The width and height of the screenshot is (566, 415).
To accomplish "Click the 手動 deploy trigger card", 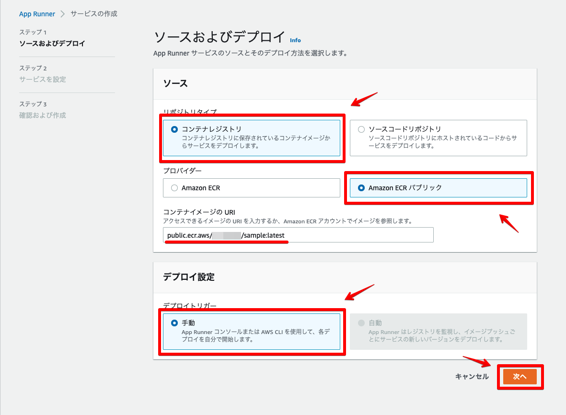I will 252,331.
